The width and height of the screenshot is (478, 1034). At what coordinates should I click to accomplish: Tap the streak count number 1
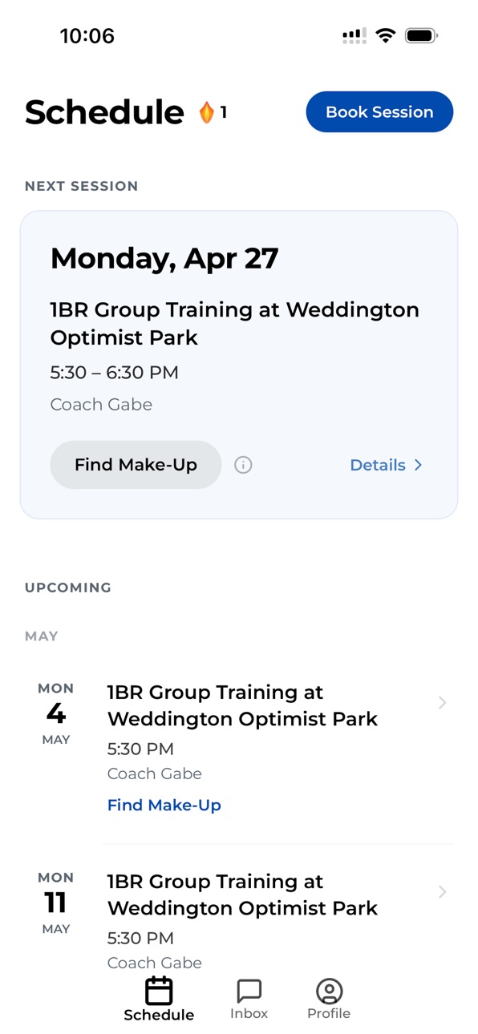point(224,113)
